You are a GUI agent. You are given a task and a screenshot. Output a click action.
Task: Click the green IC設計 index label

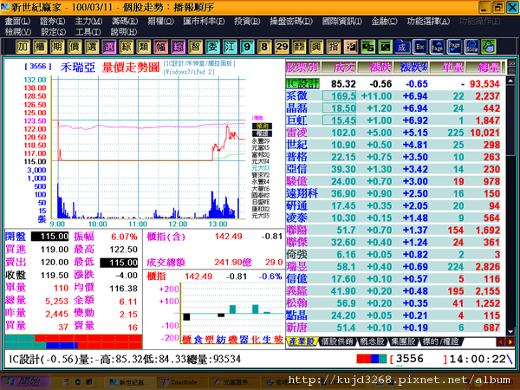click(302, 83)
